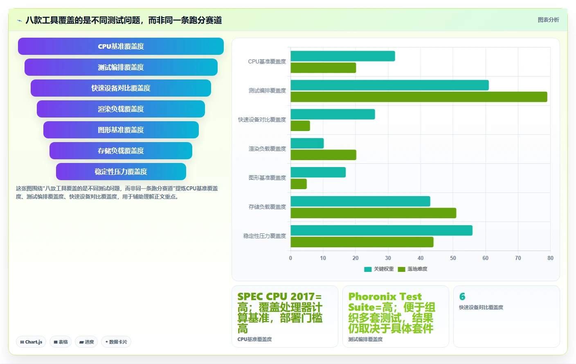Image resolution: width=576 pixels, height=364 pixels.
Task: Click the green bar for 存储负载覆盖度
Action: tap(373, 213)
